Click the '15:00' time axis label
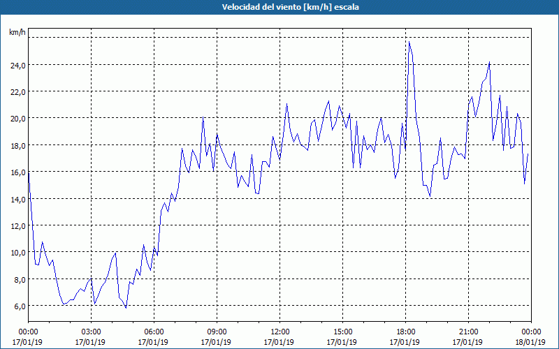Screen dimensions: 559x349 (x=342, y=332)
